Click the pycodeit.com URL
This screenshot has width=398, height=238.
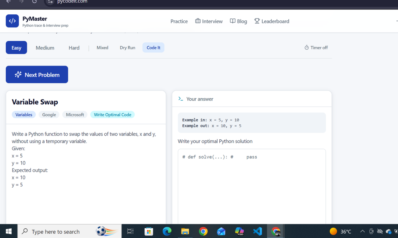pos(72,2)
